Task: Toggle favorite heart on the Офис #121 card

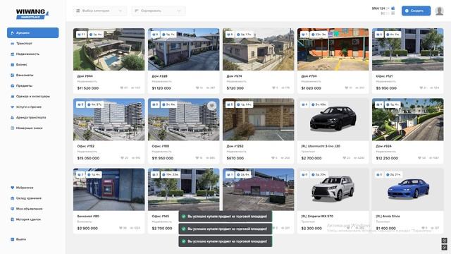Action: (421, 87)
